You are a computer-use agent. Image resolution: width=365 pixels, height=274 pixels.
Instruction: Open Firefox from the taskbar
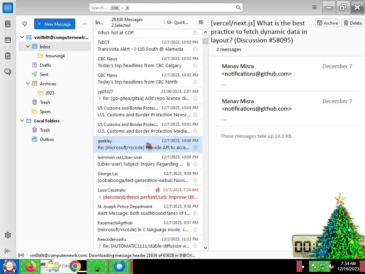click(31, 266)
